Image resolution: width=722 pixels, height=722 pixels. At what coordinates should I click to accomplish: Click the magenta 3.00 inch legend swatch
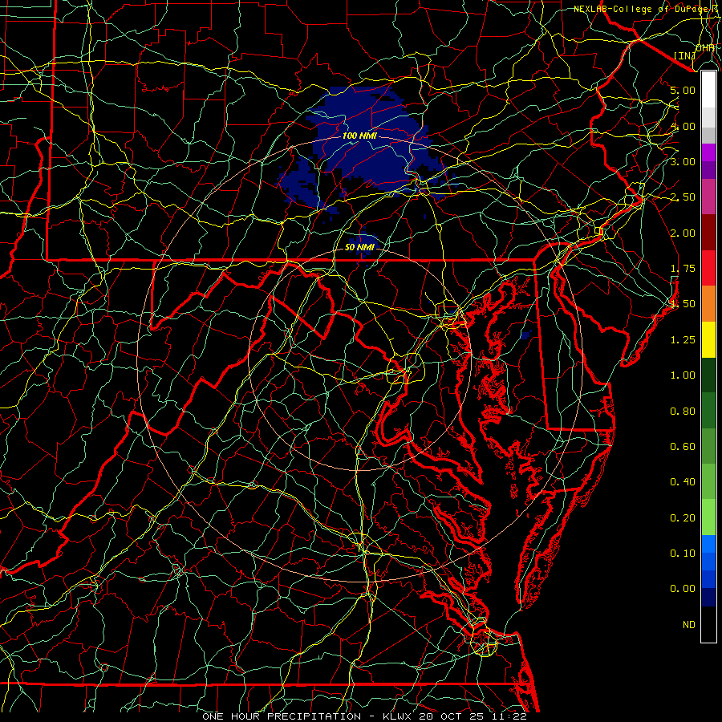click(708, 152)
